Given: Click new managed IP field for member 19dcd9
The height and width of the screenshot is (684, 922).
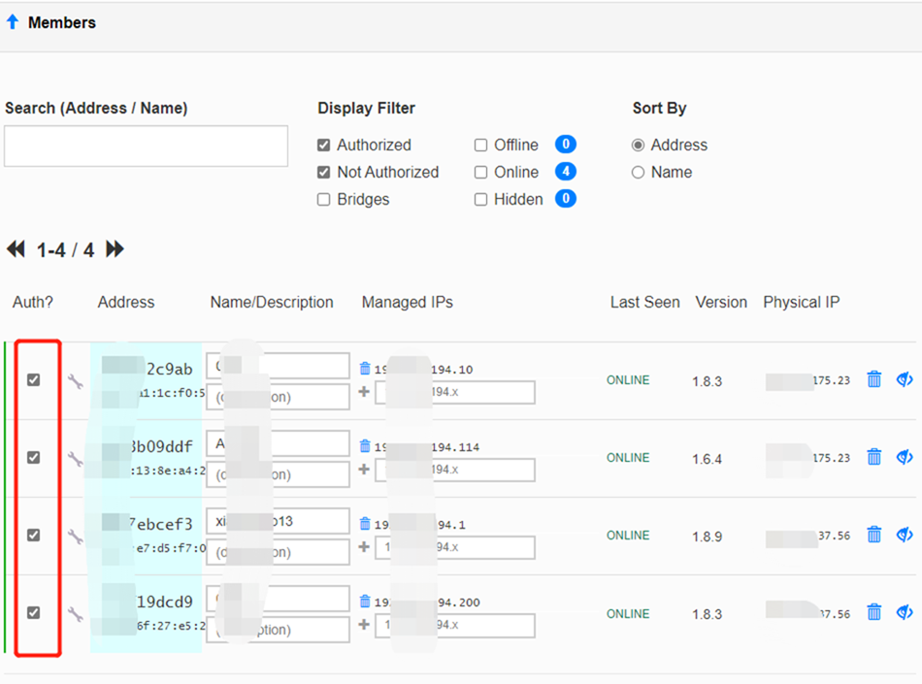Looking at the screenshot, I should (455, 625).
